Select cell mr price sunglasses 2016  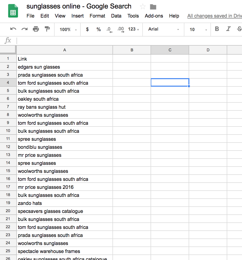65,187
